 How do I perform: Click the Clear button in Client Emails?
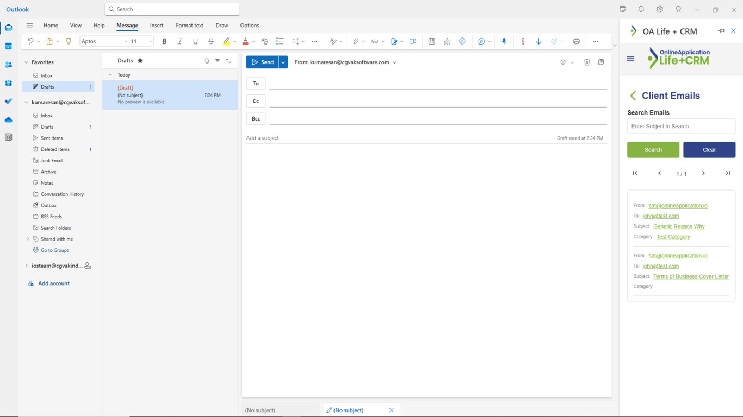(x=709, y=150)
